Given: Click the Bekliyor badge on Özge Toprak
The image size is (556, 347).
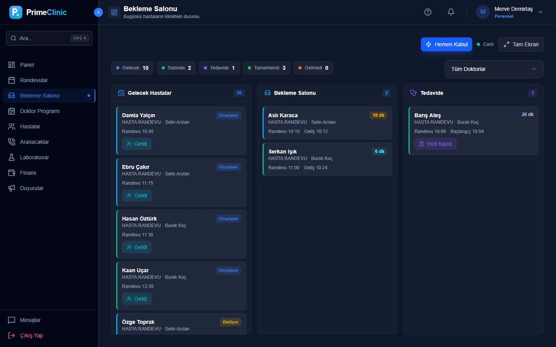Looking at the screenshot, I should tap(231, 322).
